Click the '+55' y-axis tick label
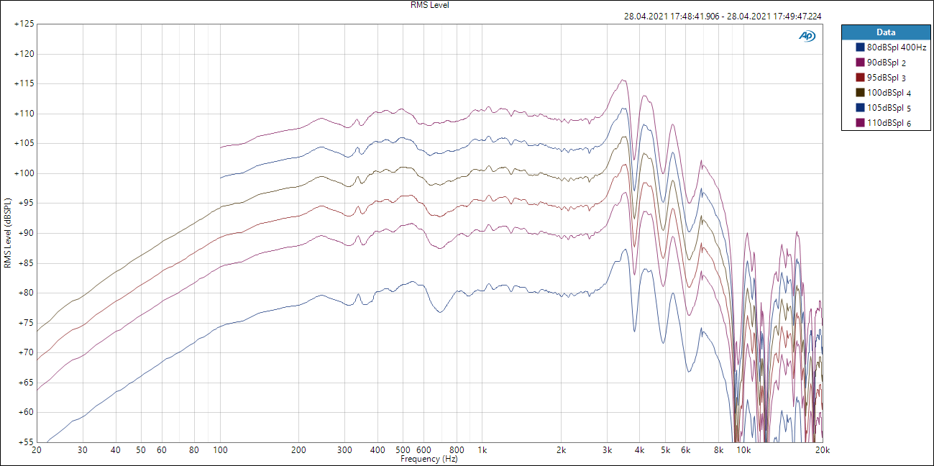The image size is (934, 466). click(x=27, y=442)
